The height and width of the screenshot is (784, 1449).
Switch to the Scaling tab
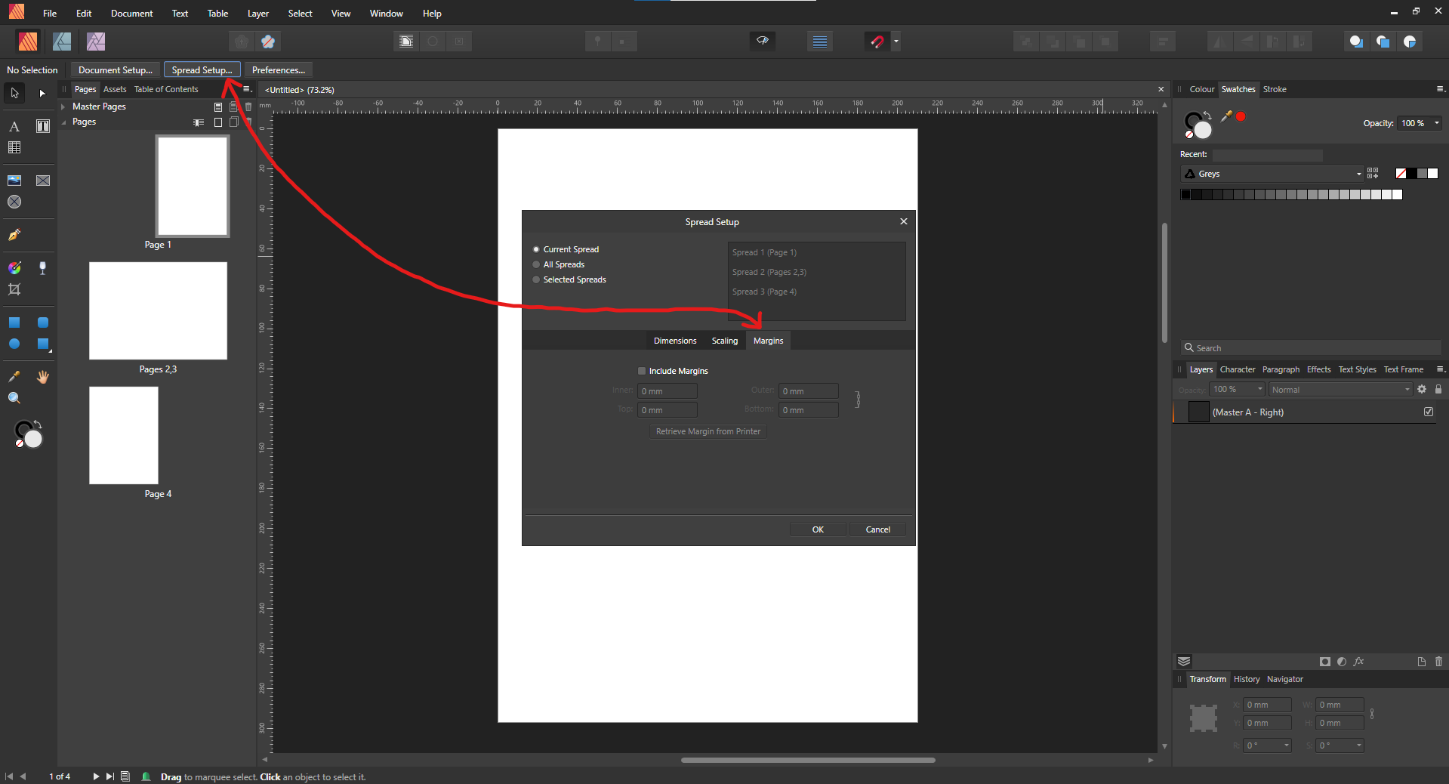coord(725,341)
